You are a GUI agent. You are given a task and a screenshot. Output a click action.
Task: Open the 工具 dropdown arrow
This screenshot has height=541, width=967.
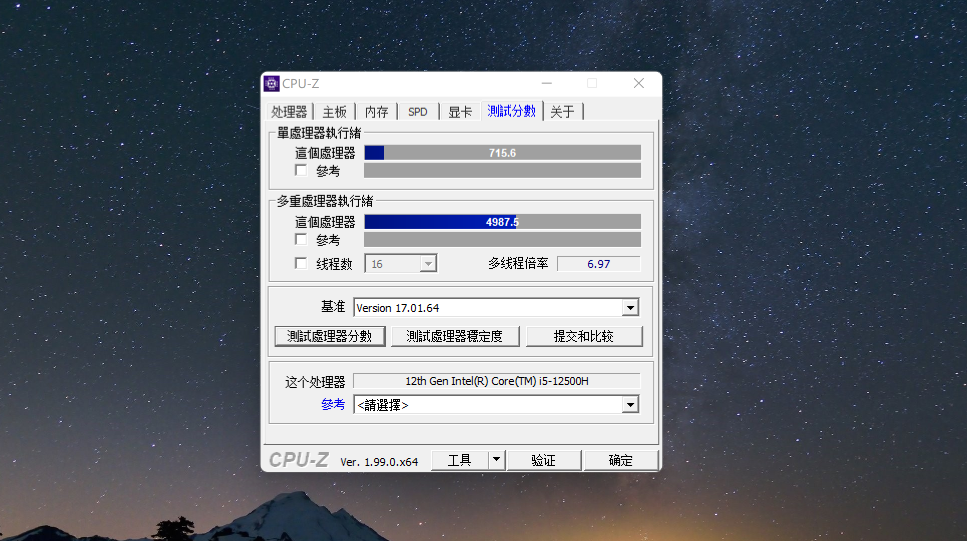pyautogui.click(x=497, y=460)
